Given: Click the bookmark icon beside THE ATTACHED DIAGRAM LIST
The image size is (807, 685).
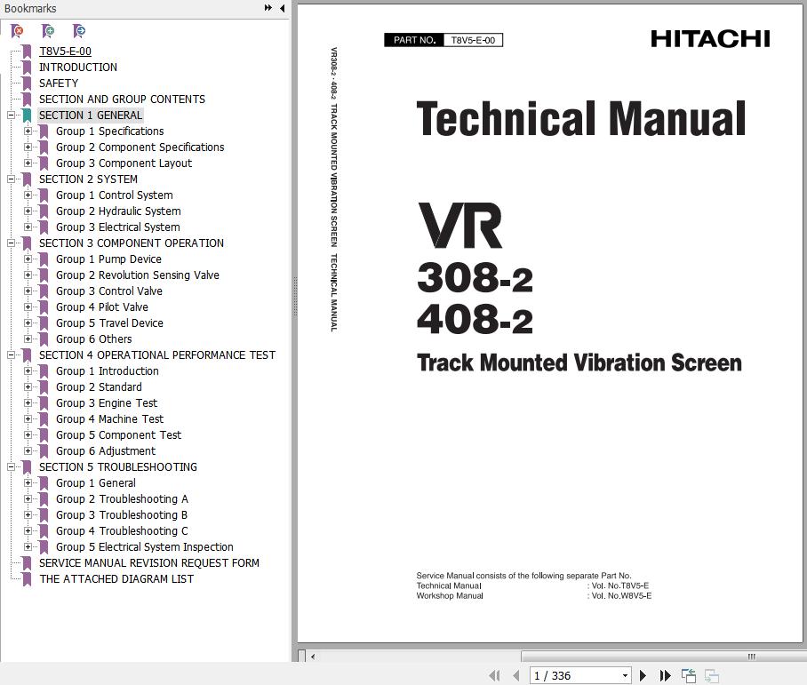Looking at the screenshot, I should [x=27, y=579].
